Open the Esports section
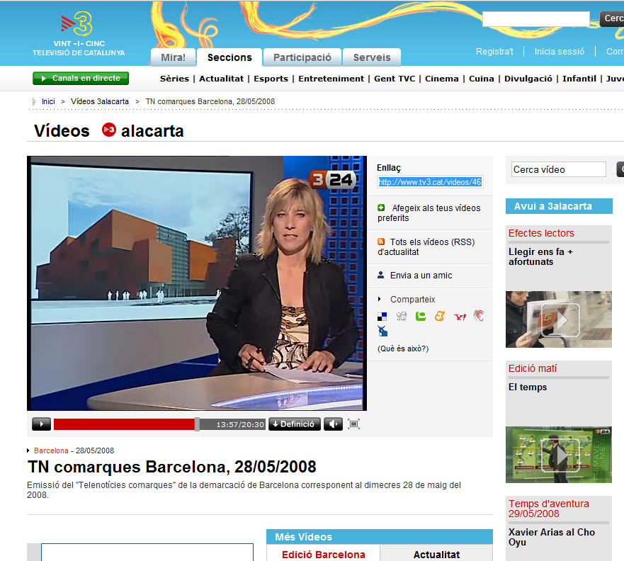Image resolution: width=624 pixels, height=561 pixels. pyautogui.click(x=271, y=79)
